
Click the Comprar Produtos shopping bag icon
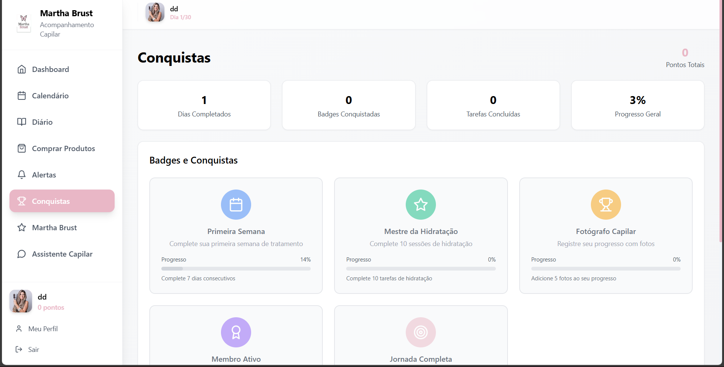pos(22,148)
